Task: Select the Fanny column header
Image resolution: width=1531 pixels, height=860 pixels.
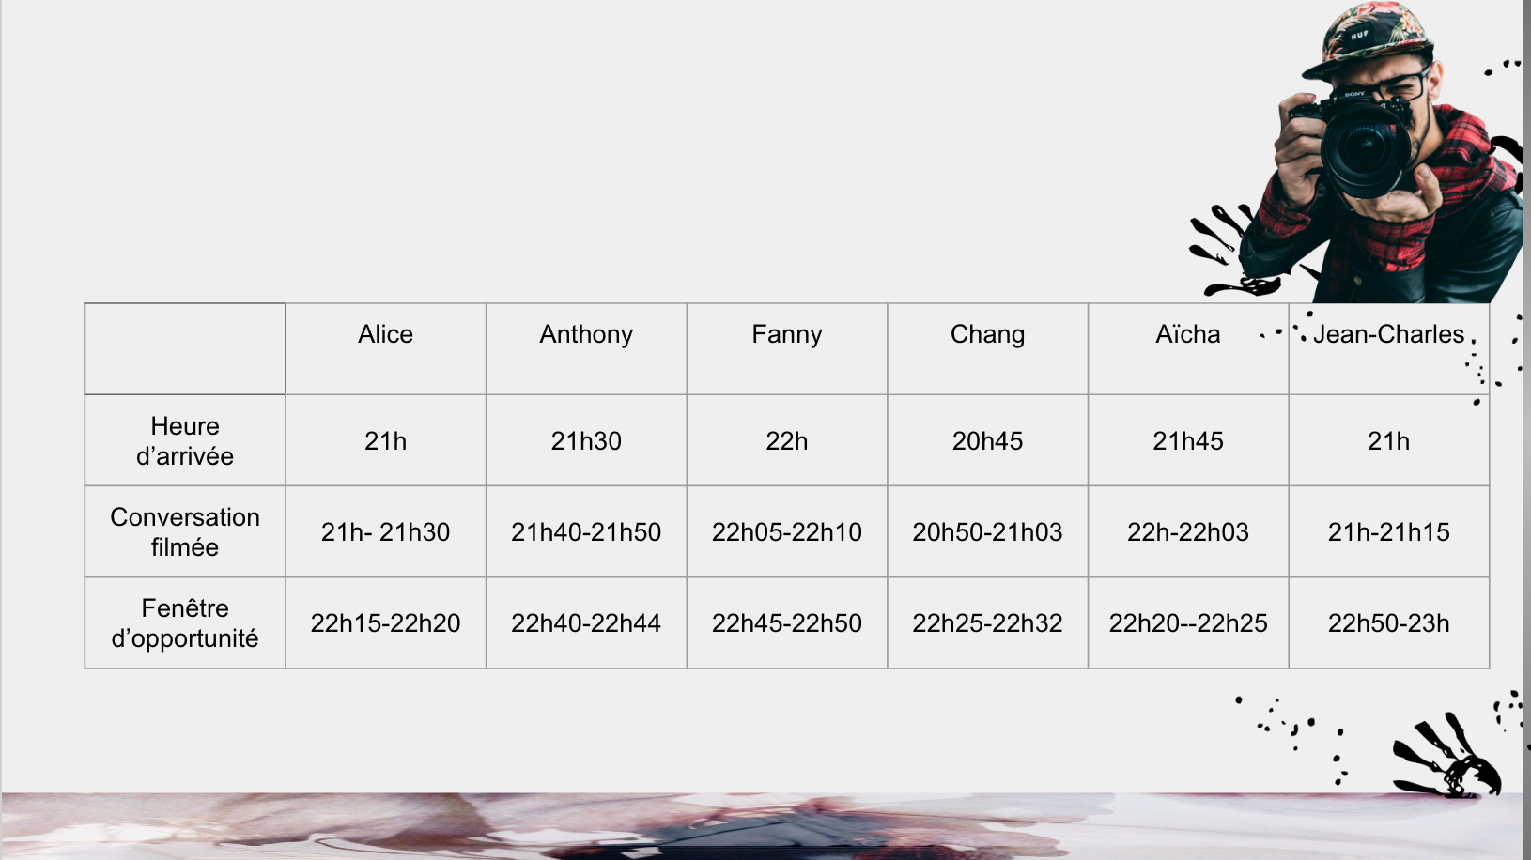Action: 787,348
